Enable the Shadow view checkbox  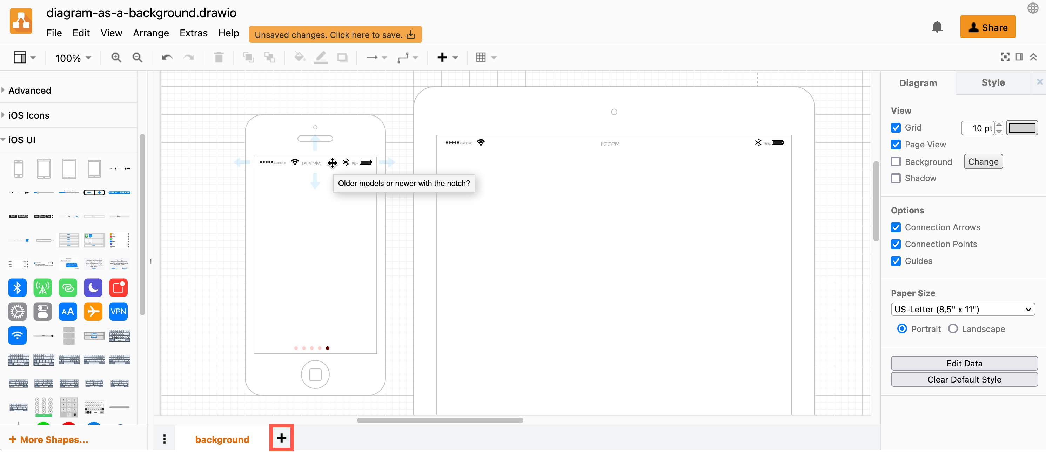coord(896,178)
